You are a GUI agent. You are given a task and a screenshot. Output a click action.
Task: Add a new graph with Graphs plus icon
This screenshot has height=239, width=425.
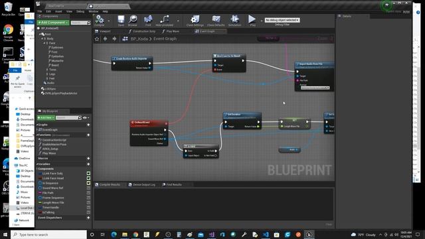click(88, 125)
